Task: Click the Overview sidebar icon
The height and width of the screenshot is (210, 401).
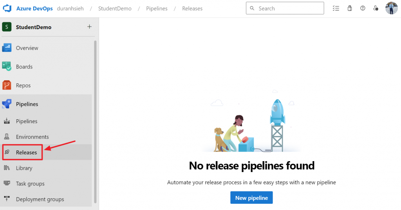Action: (x=7, y=48)
